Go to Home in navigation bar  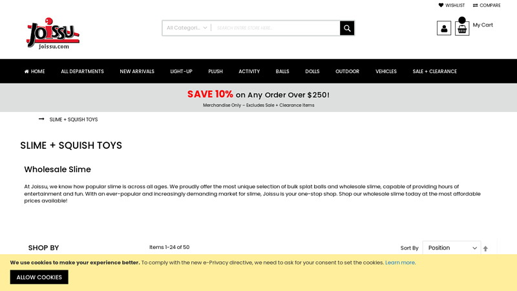[35, 71]
